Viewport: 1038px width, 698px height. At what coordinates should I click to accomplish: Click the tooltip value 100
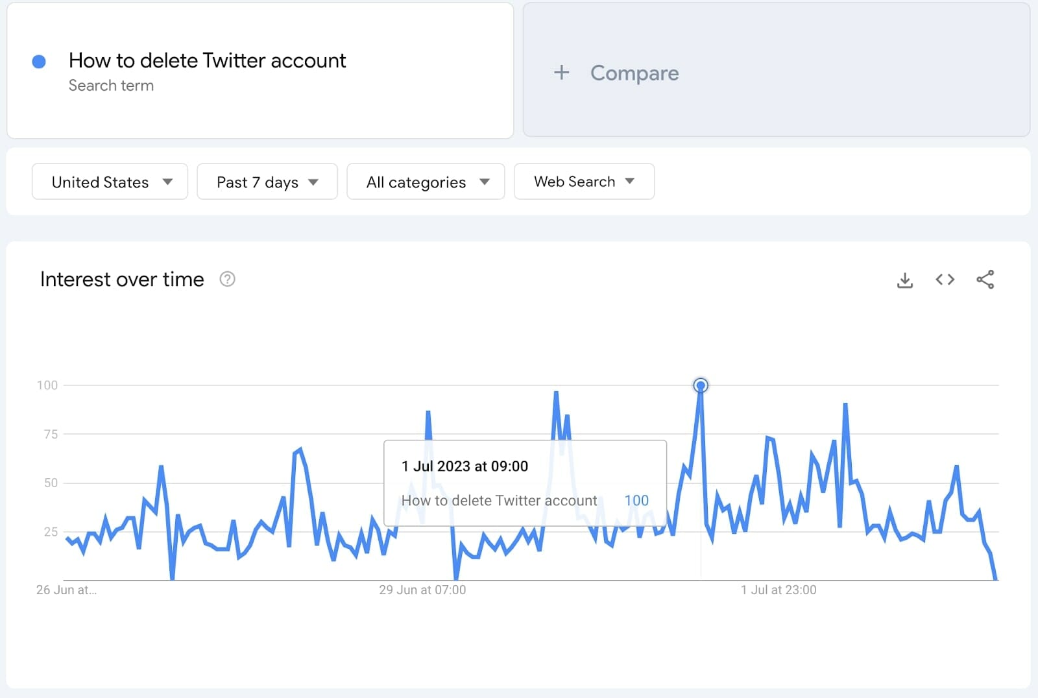coord(636,501)
